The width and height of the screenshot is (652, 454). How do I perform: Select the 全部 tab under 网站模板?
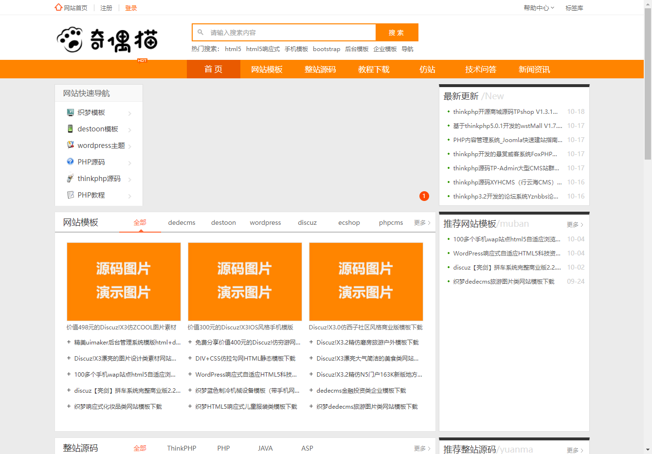pos(140,222)
